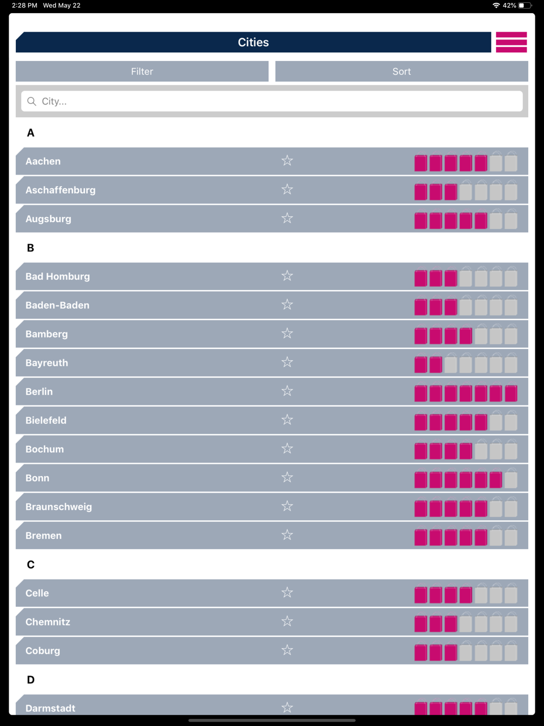Choose Braunschweig in the city list
This screenshot has width=544, height=726.
coord(59,507)
